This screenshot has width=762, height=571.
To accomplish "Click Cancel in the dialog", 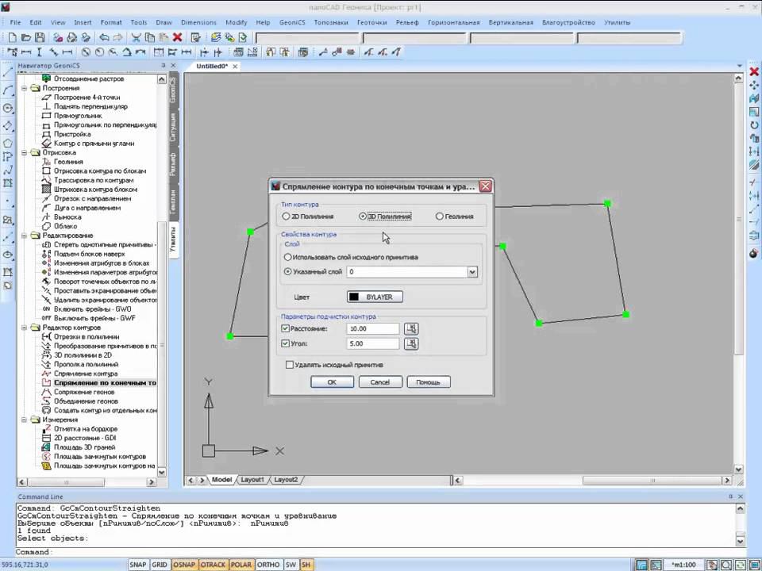I will tap(380, 382).
